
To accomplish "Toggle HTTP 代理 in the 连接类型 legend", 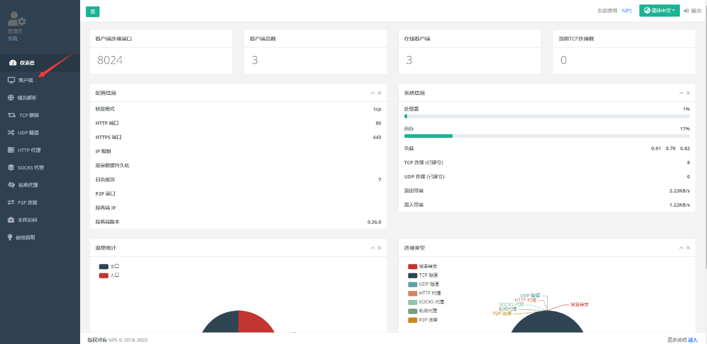I will 424,293.
